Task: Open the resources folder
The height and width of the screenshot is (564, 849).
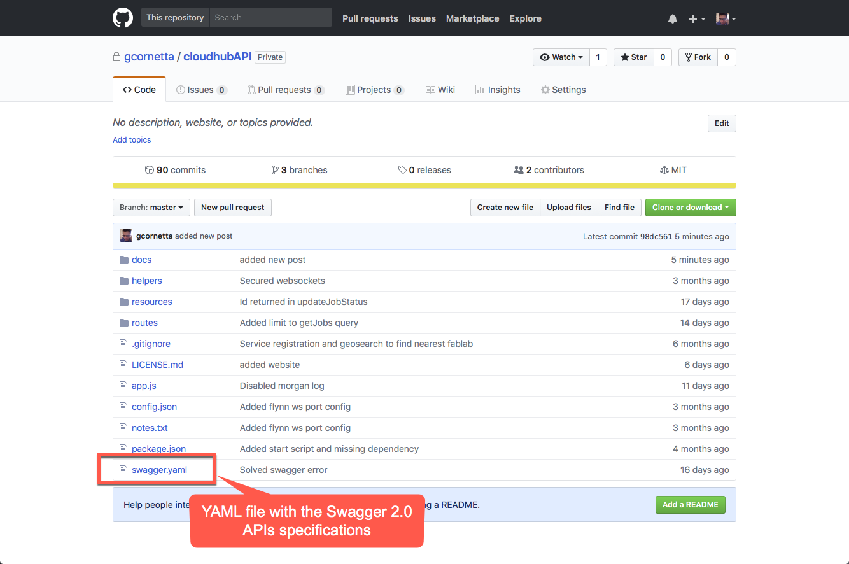Action: pyautogui.click(x=152, y=302)
